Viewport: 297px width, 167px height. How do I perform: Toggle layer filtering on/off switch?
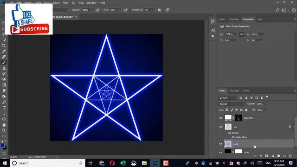point(267,97)
